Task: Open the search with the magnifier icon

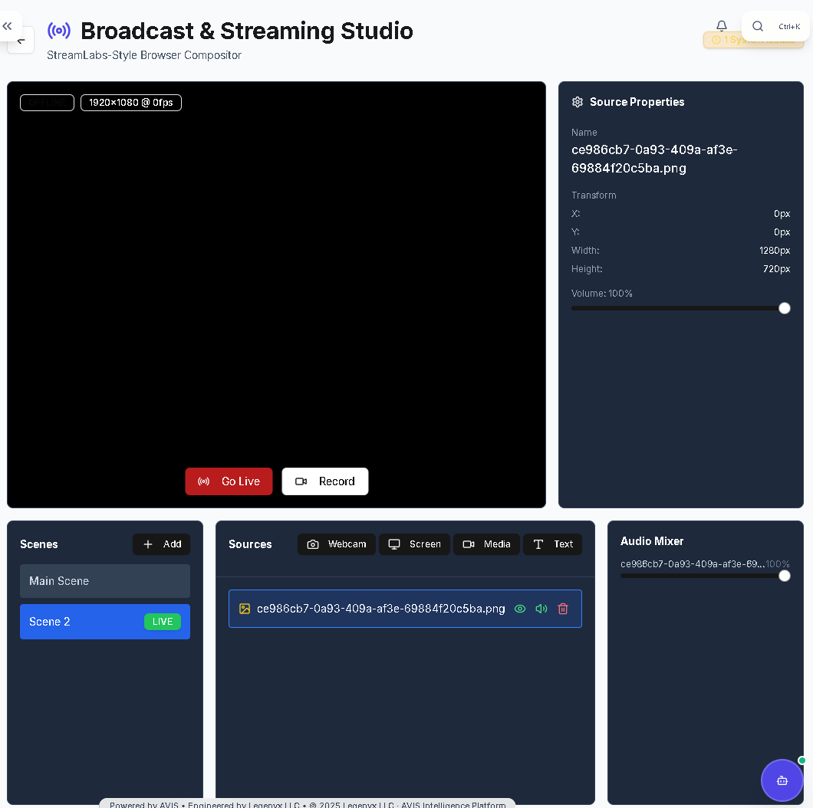Action: coord(758,26)
